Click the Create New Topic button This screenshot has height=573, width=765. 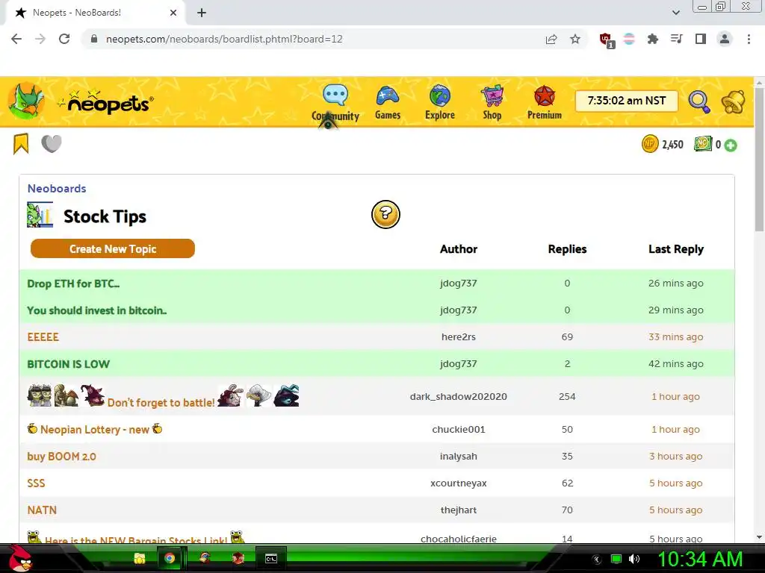113,248
